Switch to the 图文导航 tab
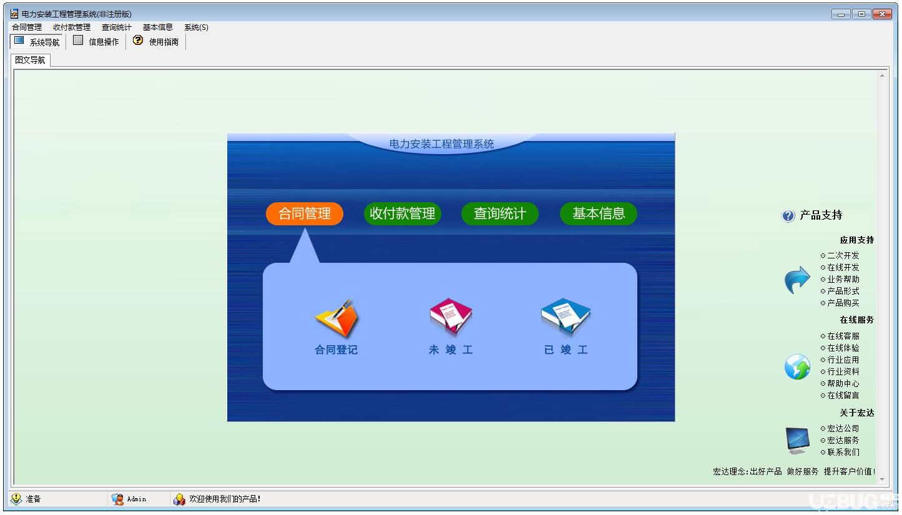 coord(31,60)
